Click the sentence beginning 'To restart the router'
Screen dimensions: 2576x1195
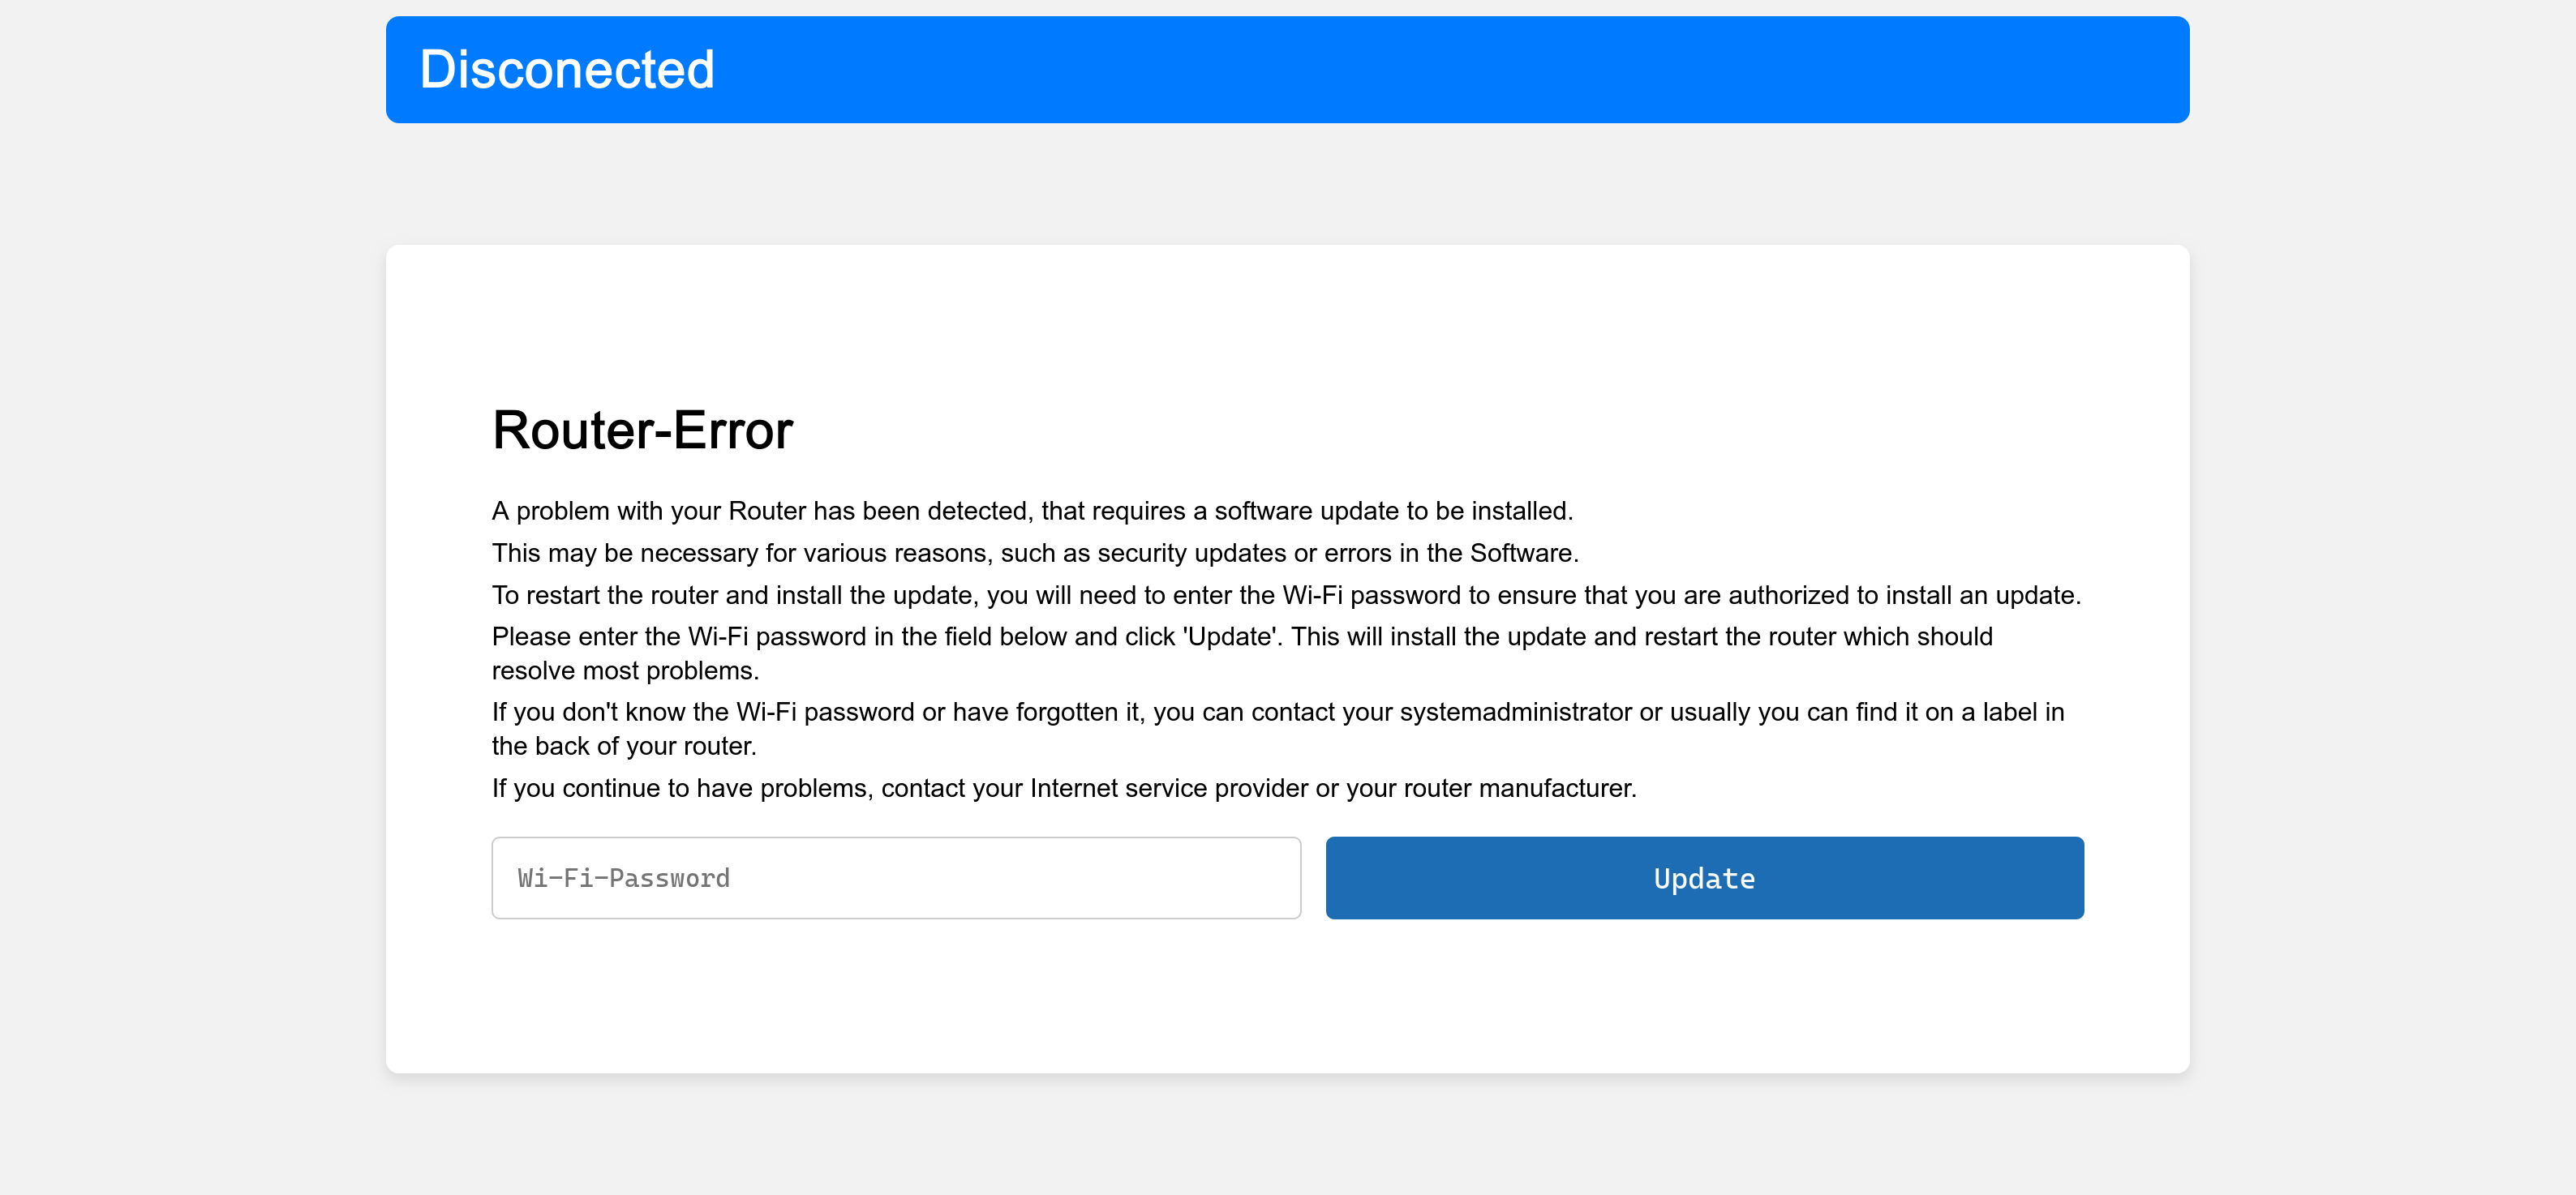pos(1285,596)
